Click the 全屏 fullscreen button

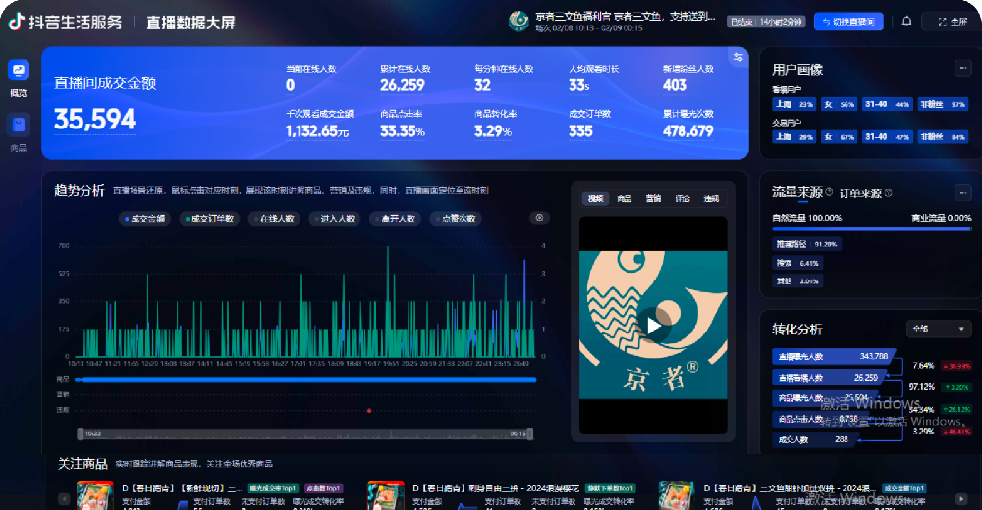click(953, 22)
